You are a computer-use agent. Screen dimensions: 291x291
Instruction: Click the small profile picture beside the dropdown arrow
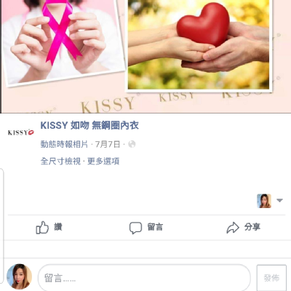[x=264, y=201]
